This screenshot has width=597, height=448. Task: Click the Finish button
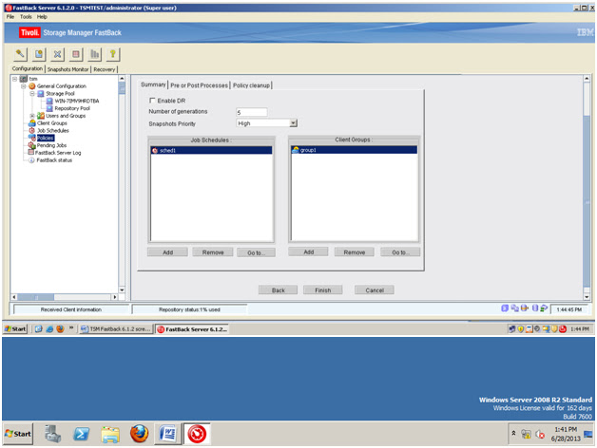click(x=323, y=290)
